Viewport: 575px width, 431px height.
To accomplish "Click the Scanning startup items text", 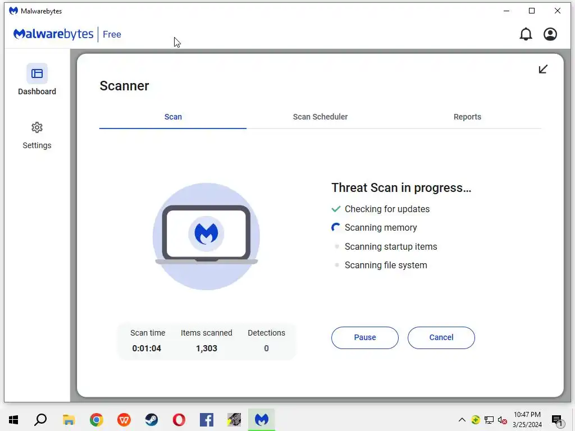I will pos(391,247).
